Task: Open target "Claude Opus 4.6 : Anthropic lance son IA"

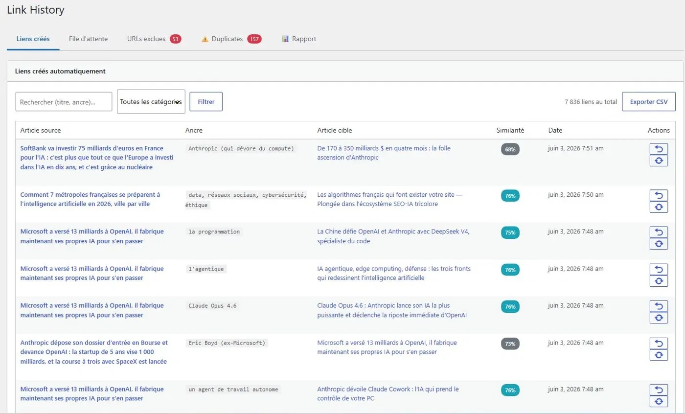Action: coord(392,310)
